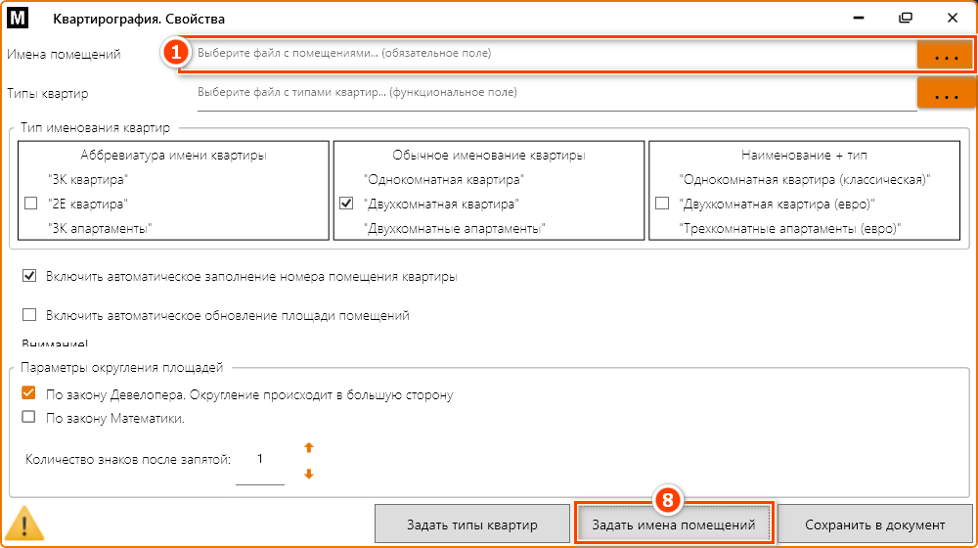Uncheck "По закону Девелопера" rounding option
Viewport: 978px width, 548px height.
coord(29,394)
